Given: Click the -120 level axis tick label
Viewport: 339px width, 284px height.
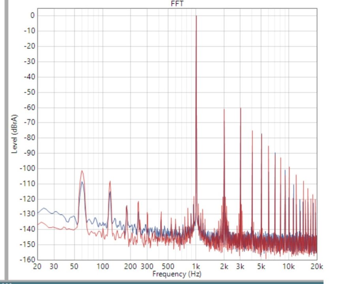Looking at the screenshot, I should [27, 199].
